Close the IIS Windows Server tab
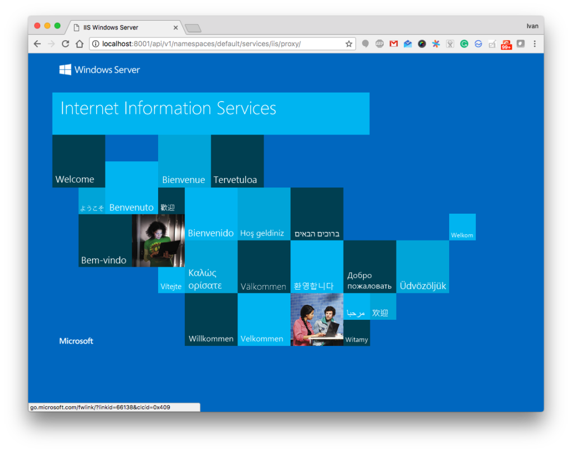Image resolution: width=572 pixels, height=452 pixels. [x=175, y=27]
